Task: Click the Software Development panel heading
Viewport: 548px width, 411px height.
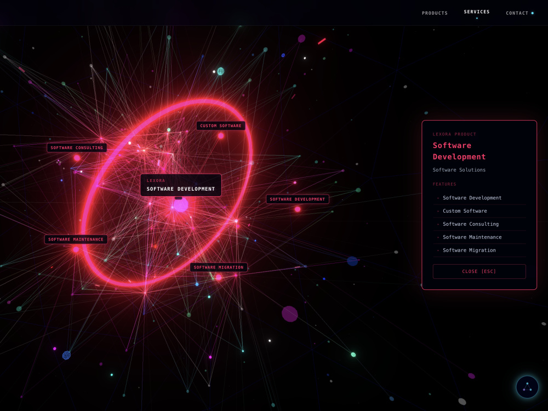Action: [459, 151]
